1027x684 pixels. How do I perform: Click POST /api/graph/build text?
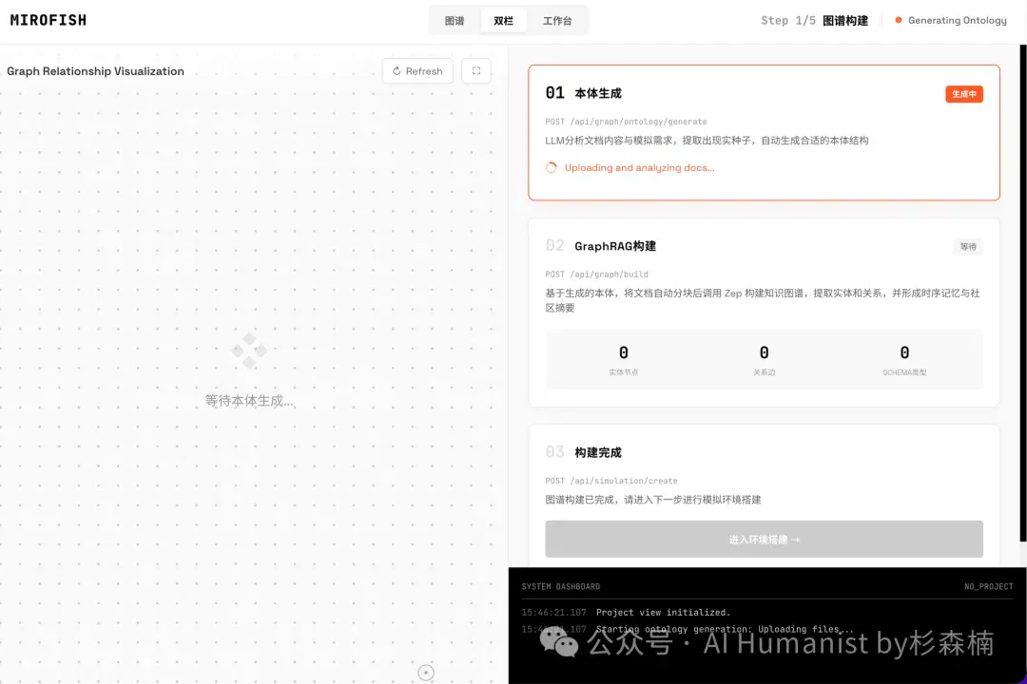tap(596, 275)
